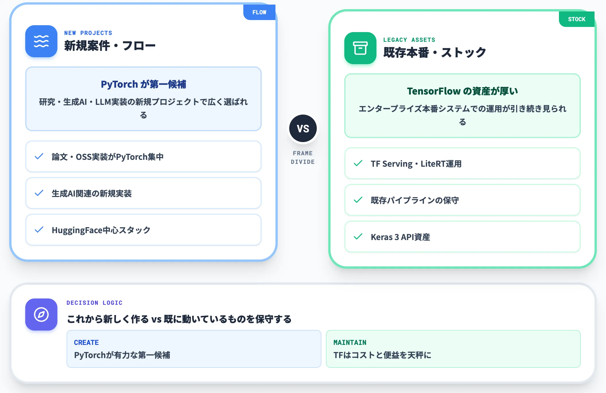
Task: Click the CREATE decision card
Action: [194, 349]
